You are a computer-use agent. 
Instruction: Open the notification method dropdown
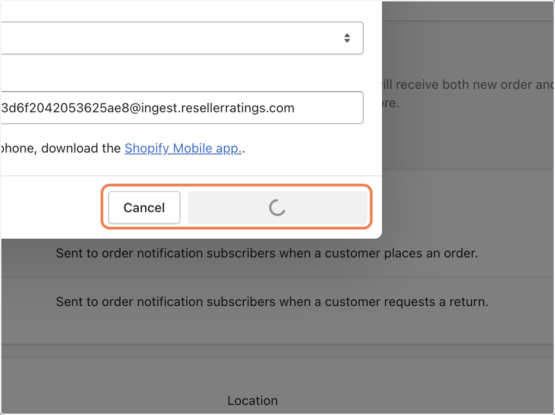click(182, 38)
